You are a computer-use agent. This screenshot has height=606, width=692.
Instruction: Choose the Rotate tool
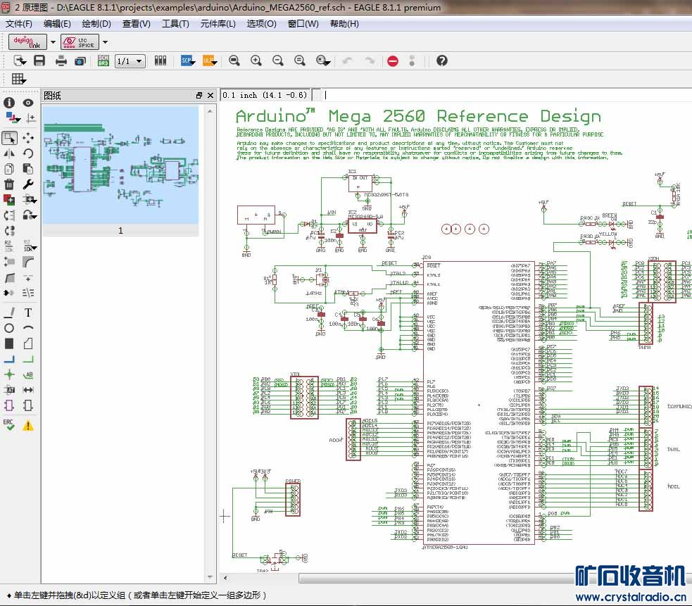pos(28,153)
